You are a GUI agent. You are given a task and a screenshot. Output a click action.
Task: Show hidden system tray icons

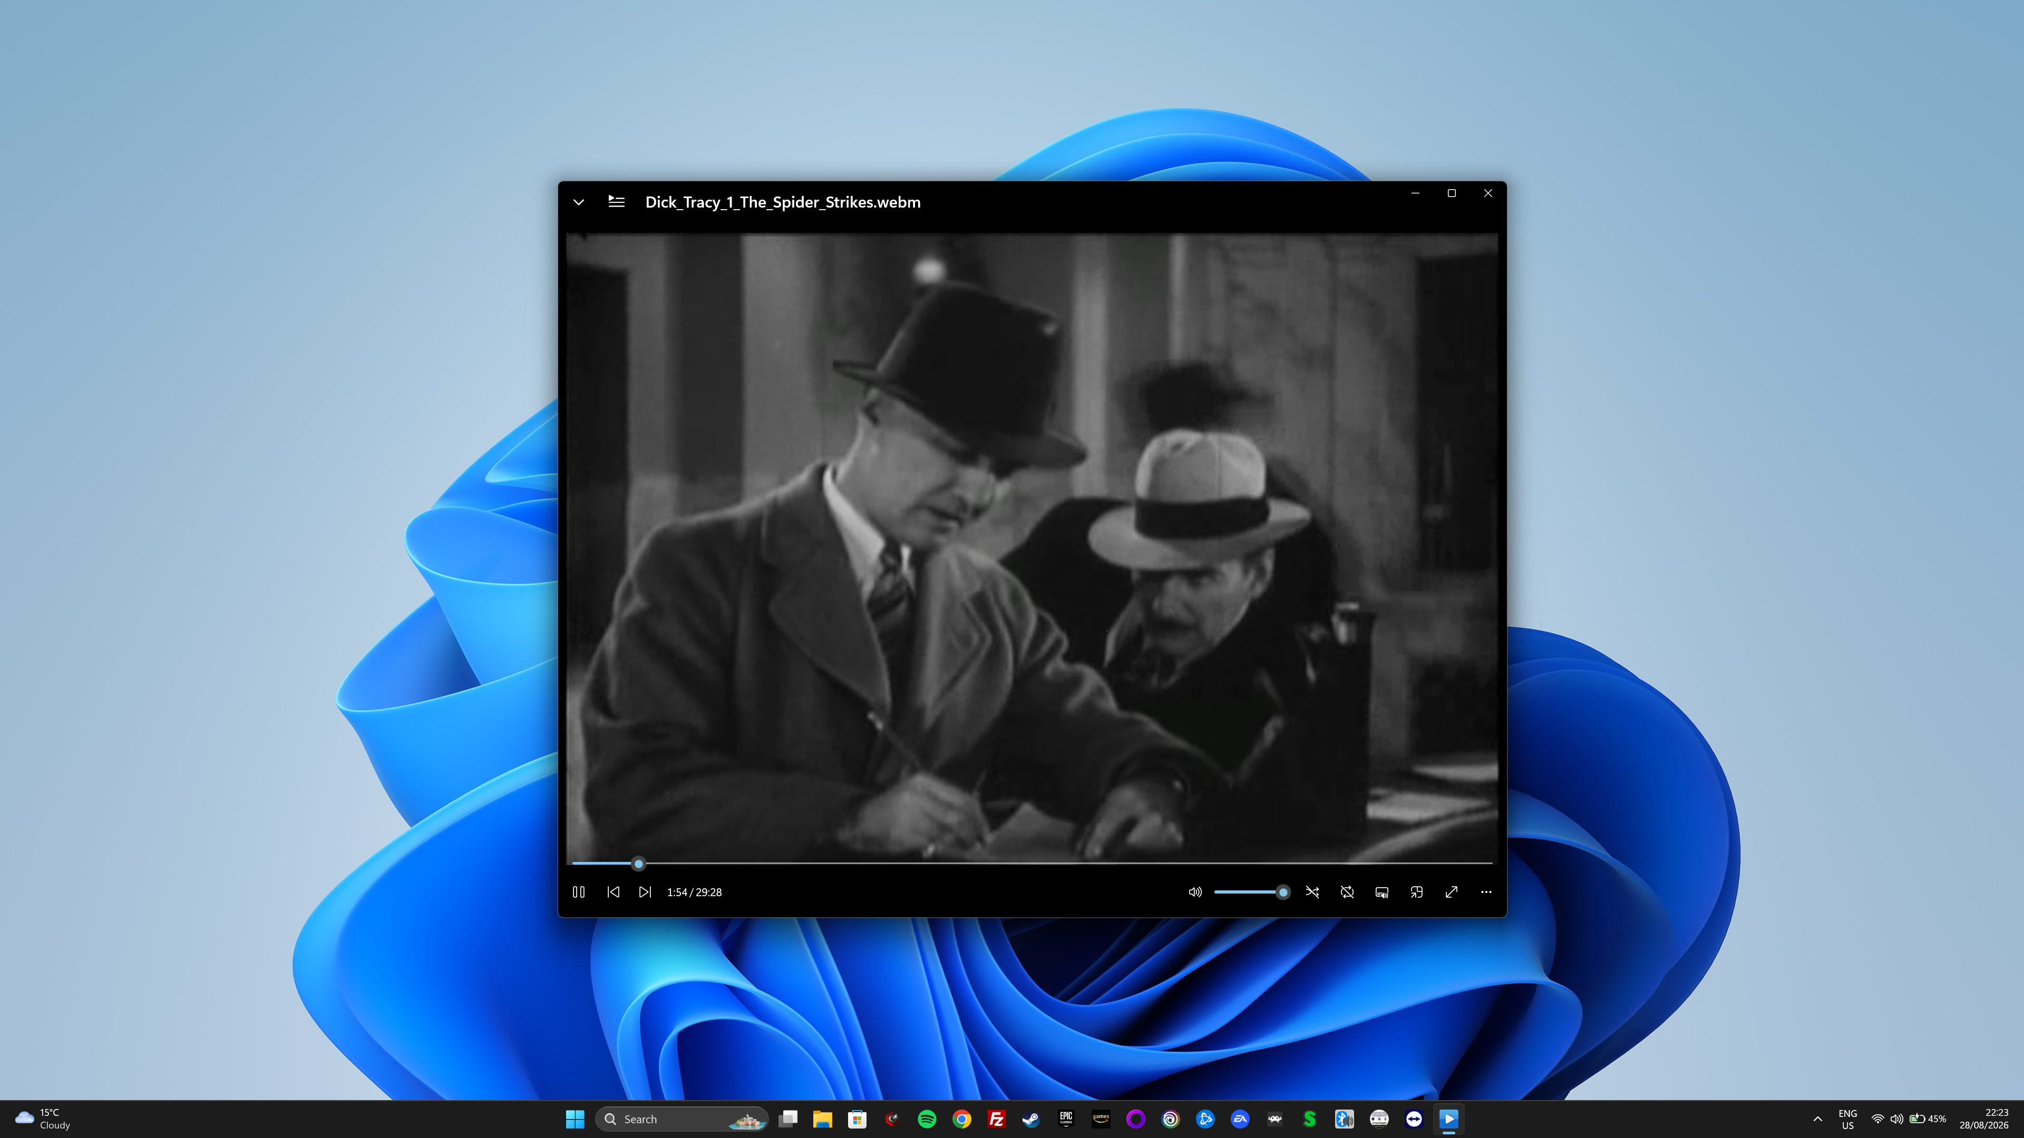[1817, 1119]
